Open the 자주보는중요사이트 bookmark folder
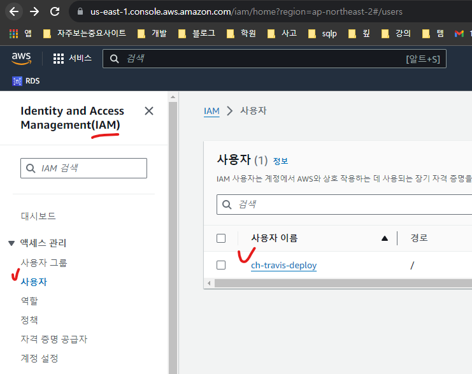The image size is (472, 374). [85, 33]
